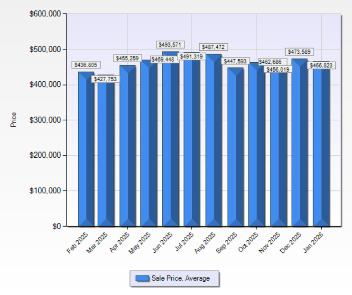Click the Feb 2025 bar
This screenshot has height=295, width=352.
click(x=86, y=152)
